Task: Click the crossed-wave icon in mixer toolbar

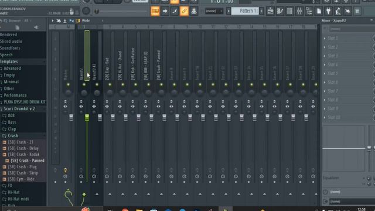Action: coord(59,21)
